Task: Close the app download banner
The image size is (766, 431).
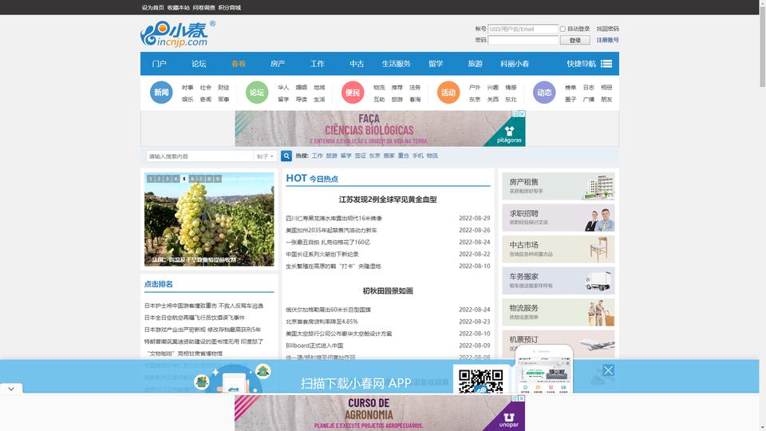Action: click(608, 370)
